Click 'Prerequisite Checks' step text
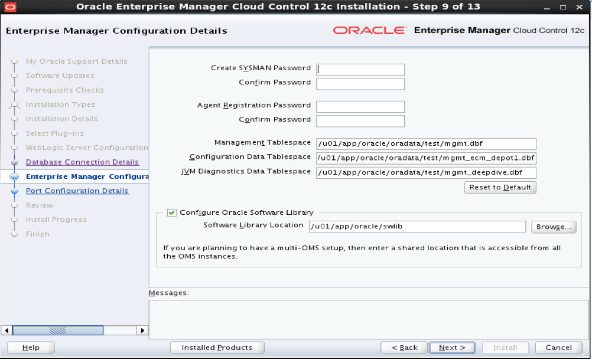Viewport: 592px width, 360px height. (x=64, y=90)
